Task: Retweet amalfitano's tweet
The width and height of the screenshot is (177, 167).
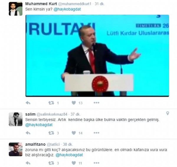Action: (x=51, y=163)
